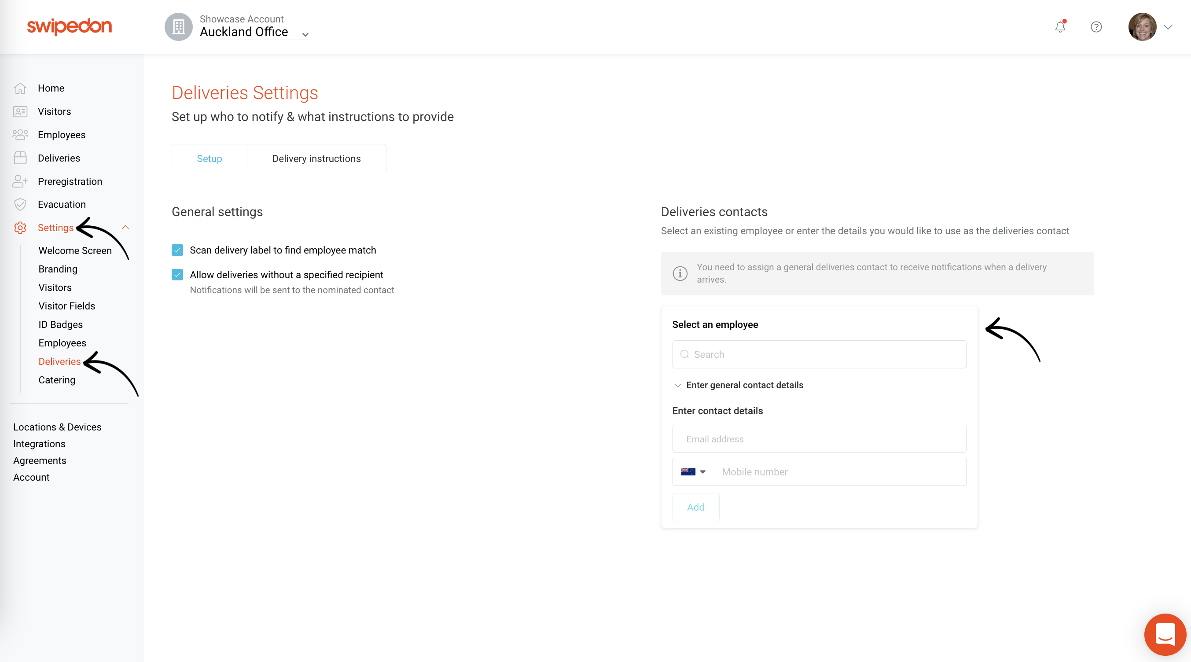
Task: Open Deliveries in the main sidebar
Action: [59, 158]
